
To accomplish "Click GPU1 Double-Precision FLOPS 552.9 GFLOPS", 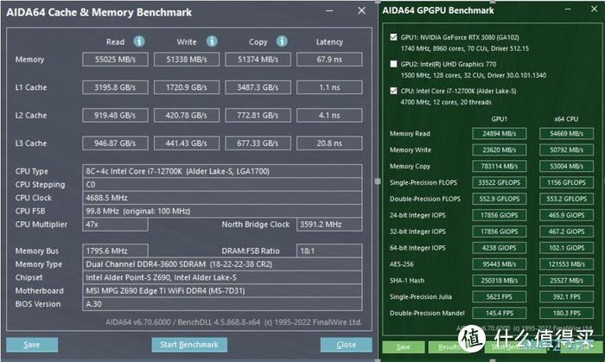I will pyautogui.click(x=500, y=199).
